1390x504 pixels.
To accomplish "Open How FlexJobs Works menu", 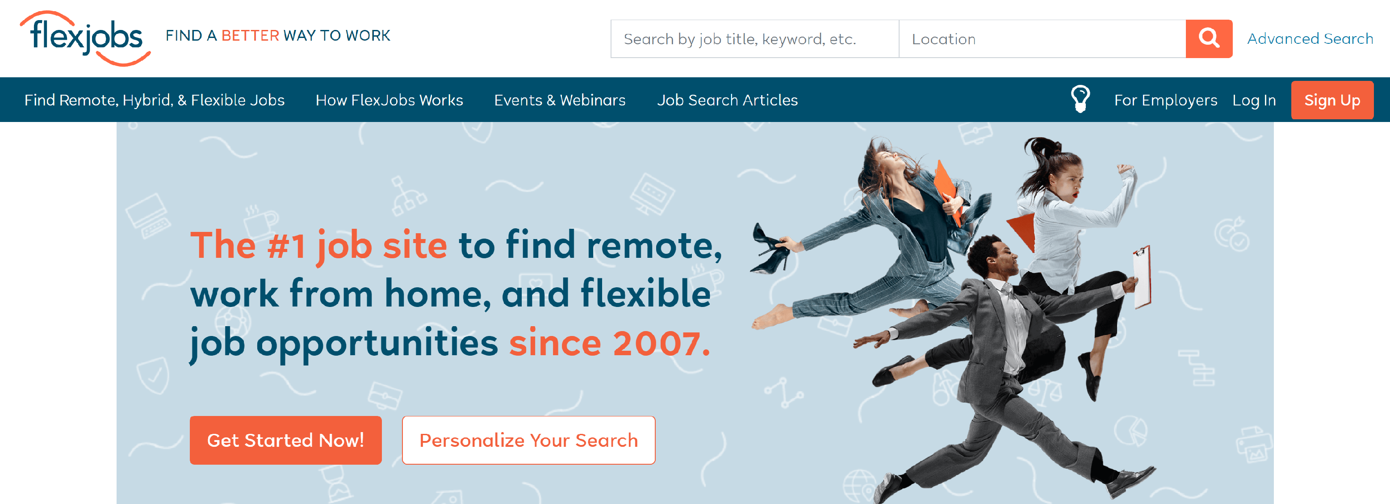I will click(x=389, y=101).
